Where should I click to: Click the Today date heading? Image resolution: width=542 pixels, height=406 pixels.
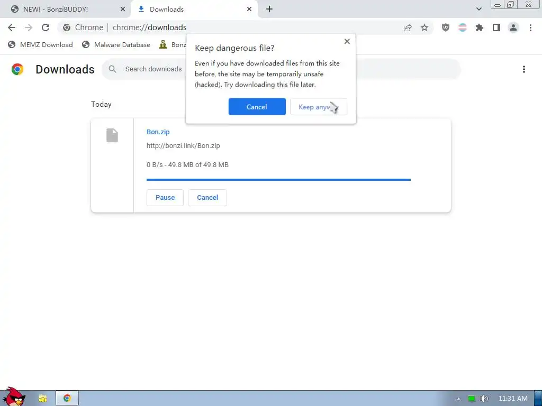101,104
